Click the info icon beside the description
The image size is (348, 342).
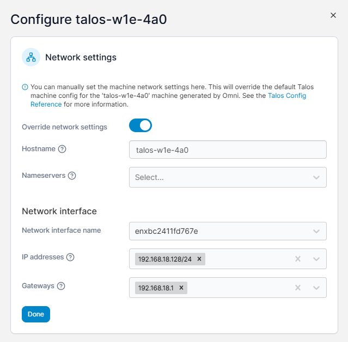pyautogui.click(x=25, y=87)
